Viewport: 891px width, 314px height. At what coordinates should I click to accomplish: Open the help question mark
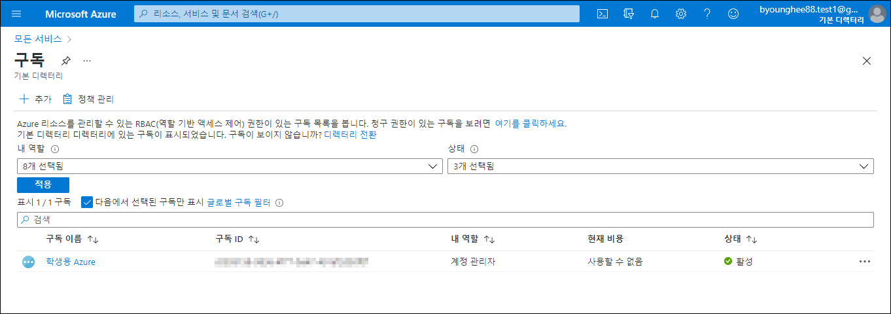tap(707, 14)
